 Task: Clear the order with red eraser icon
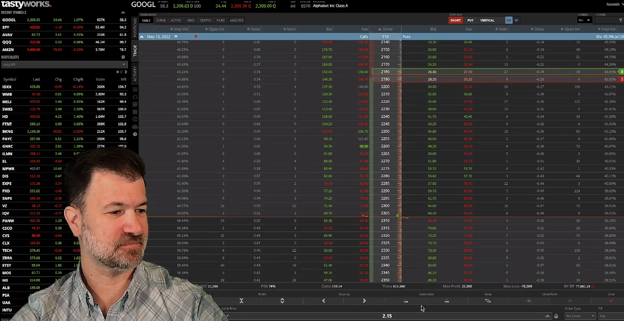(611, 301)
